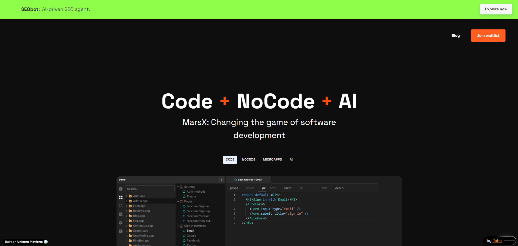Expand the Reviews.app folder chevron
The width and height of the screenshot is (518, 246).
pyautogui.click(x=127, y=211)
